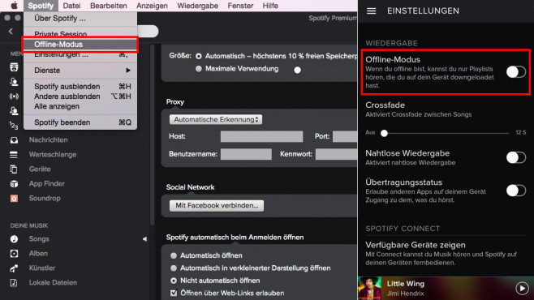The width and height of the screenshot is (534, 300).
Task: Expand the Dienste submenu
Action: [80, 71]
